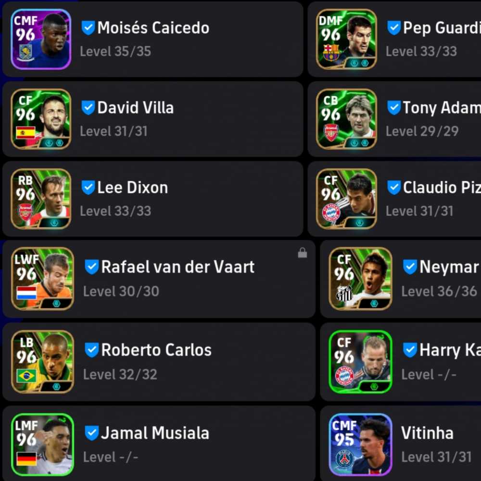Tap Lee Dixon RB card image
The height and width of the screenshot is (481, 481).
[41, 199]
